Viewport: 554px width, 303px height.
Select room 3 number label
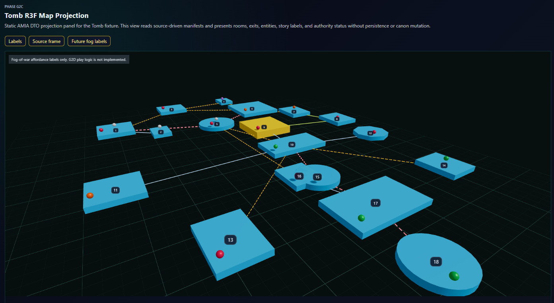(x=171, y=109)
